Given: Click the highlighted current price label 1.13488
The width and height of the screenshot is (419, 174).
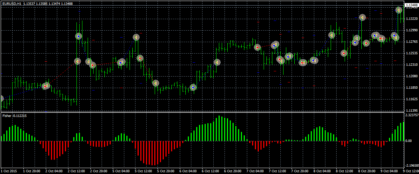Looking at the screenshot, I should pos(412,6).
